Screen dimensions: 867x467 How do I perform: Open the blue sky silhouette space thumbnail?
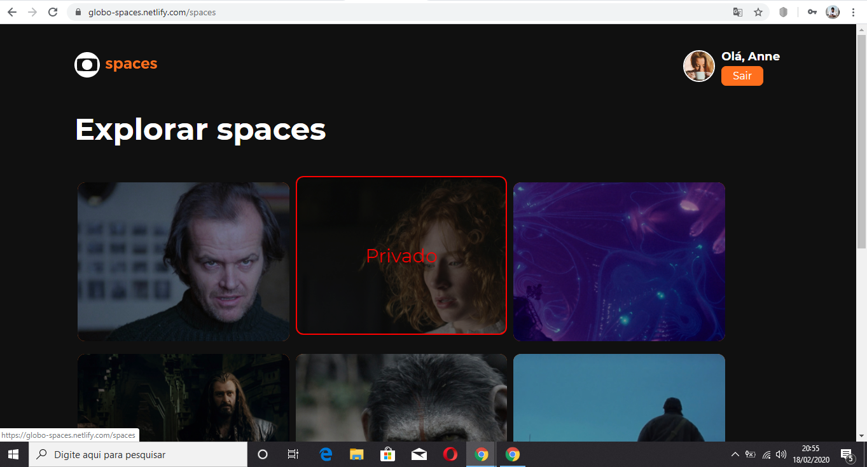(x=619, y=398)
